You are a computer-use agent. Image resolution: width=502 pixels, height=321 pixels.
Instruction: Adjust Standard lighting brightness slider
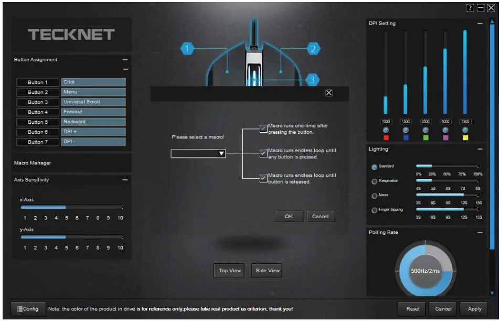click(447, 166)
